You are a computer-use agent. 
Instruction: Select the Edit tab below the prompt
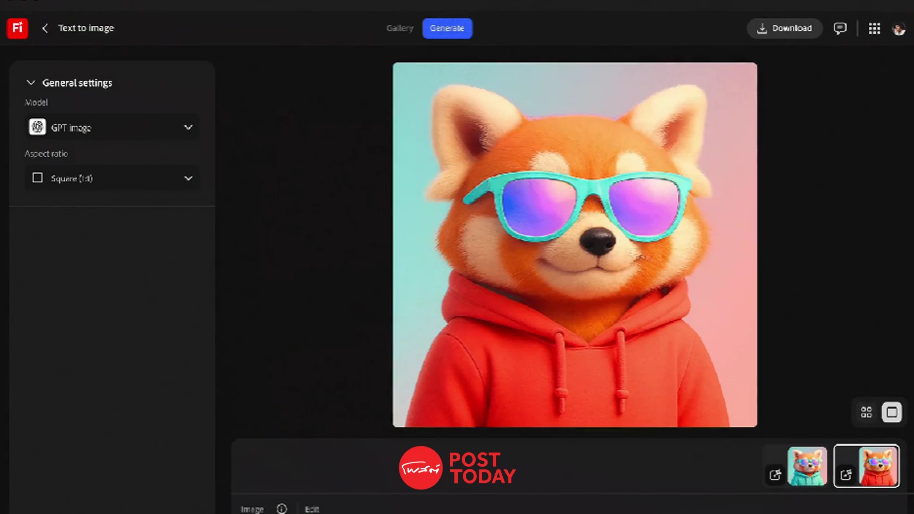(312, 509)
